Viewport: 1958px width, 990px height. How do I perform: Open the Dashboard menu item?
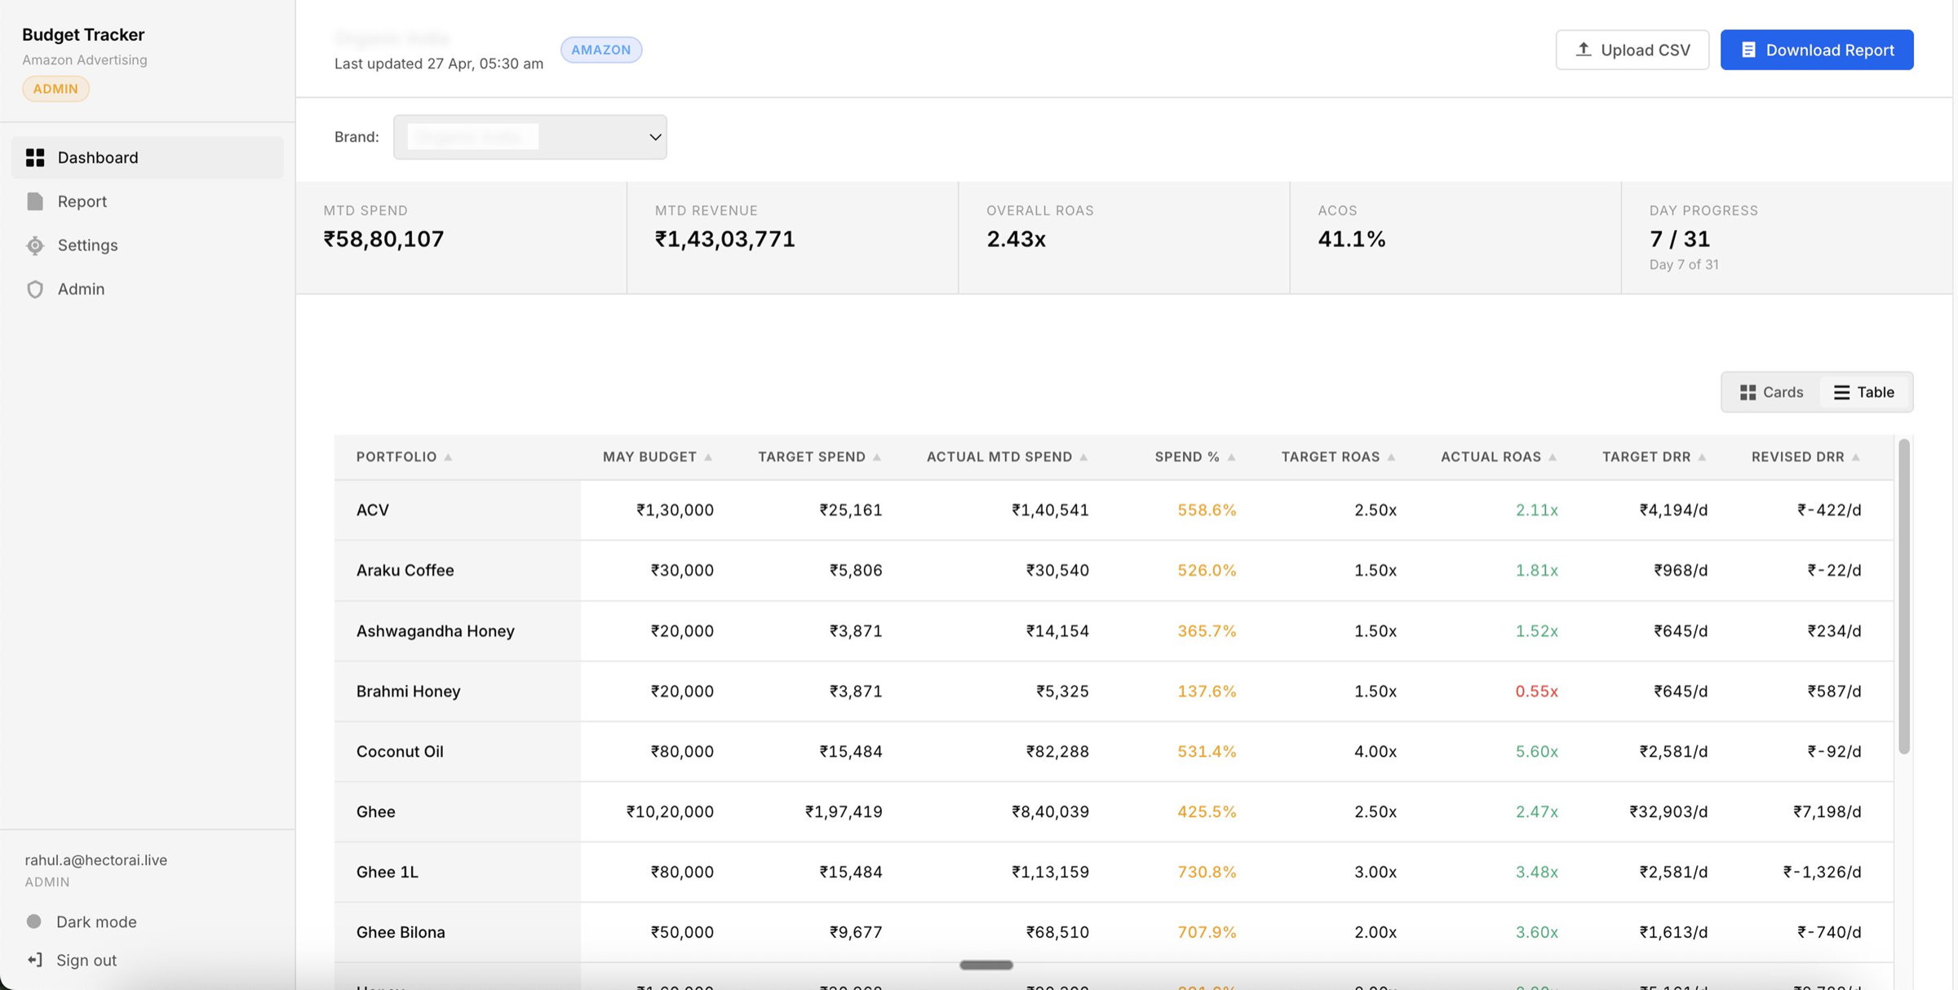coord(148,157)
